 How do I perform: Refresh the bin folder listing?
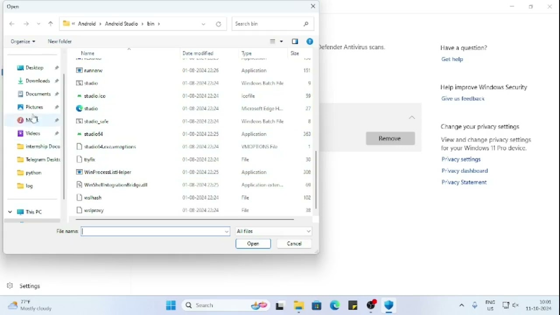tap(218, 24)
